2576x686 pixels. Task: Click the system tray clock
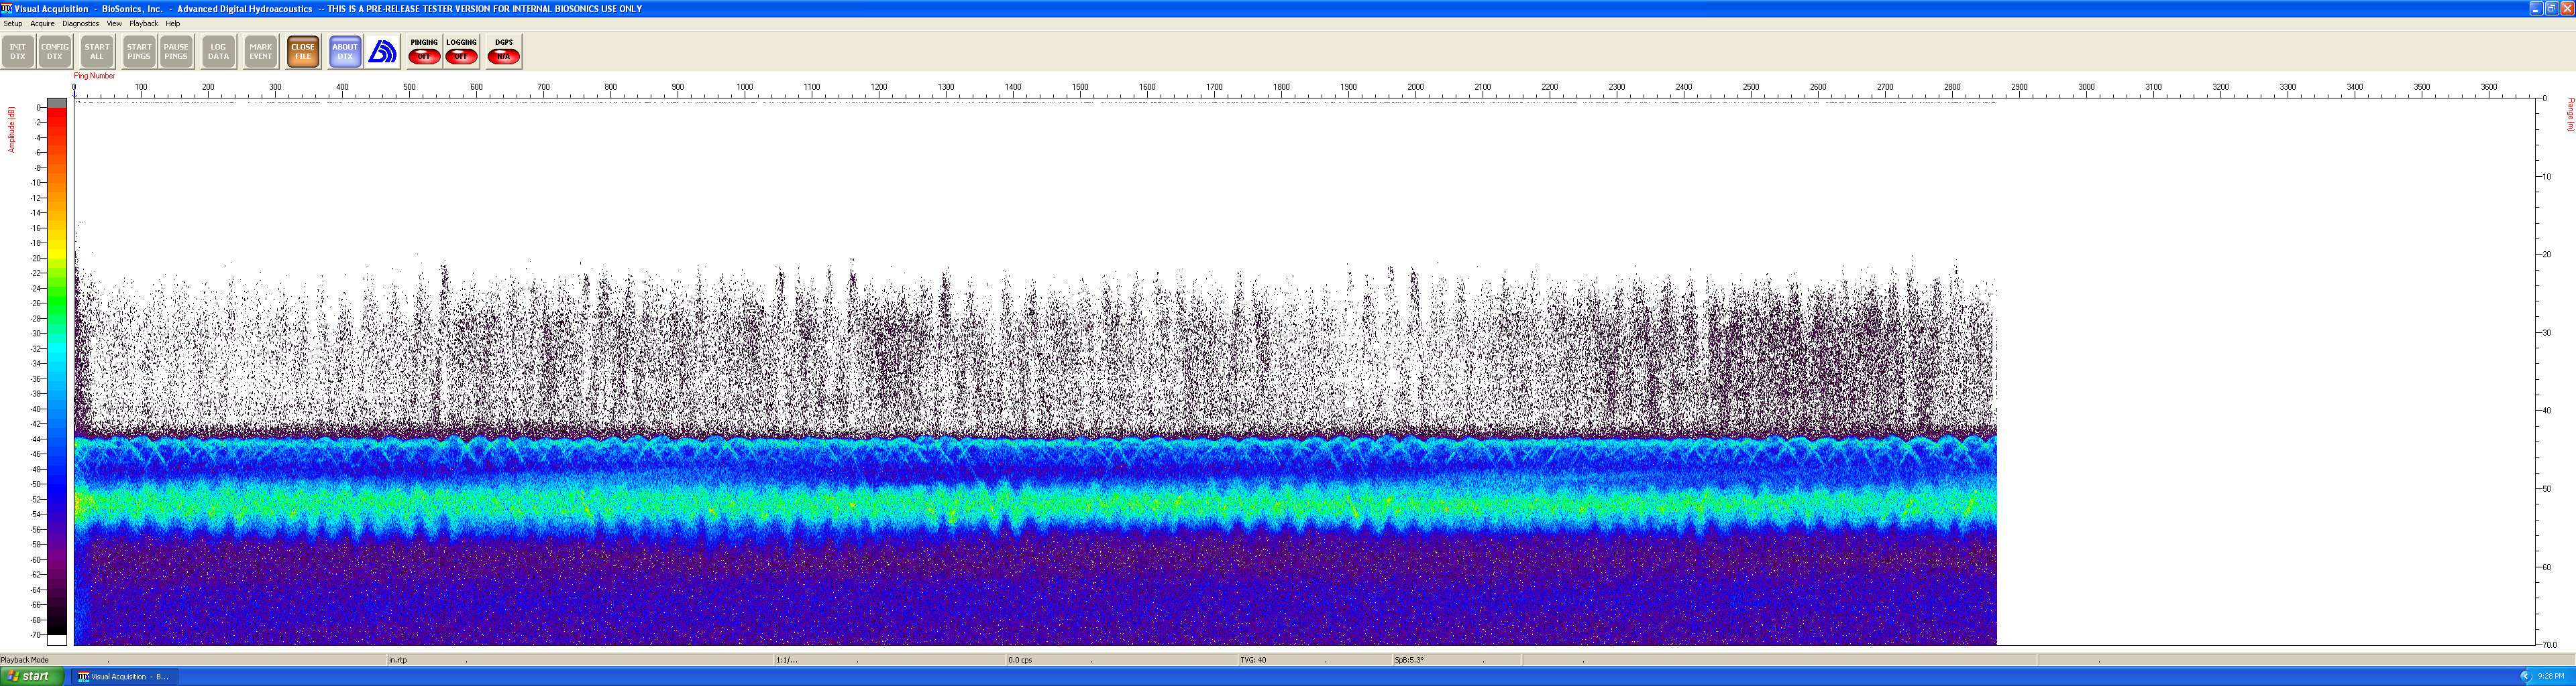[2550, 676]
